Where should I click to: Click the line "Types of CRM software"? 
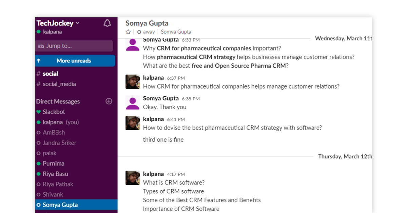[x=174, y=191]
